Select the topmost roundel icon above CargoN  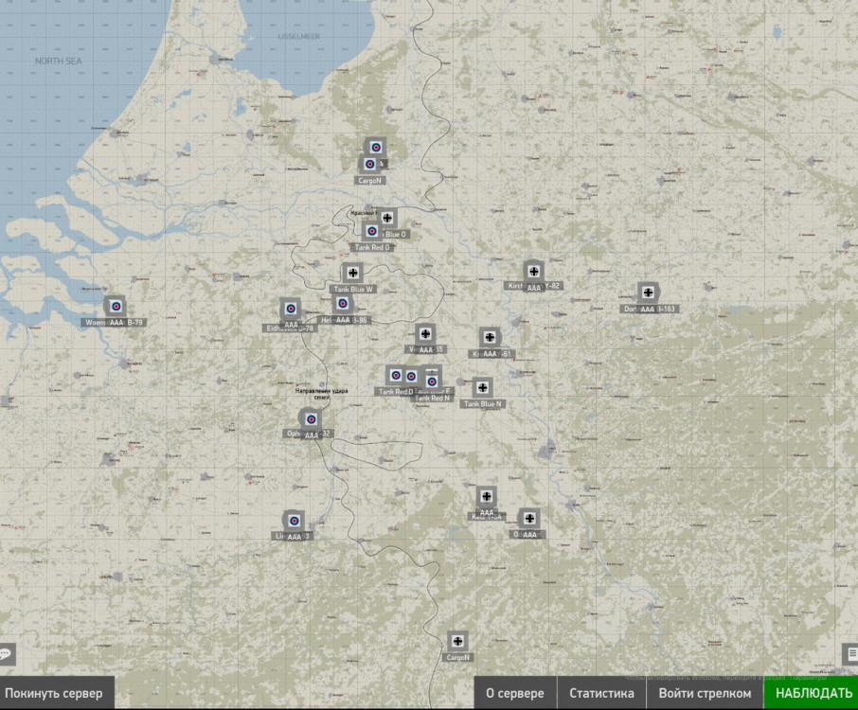[375, 147]
